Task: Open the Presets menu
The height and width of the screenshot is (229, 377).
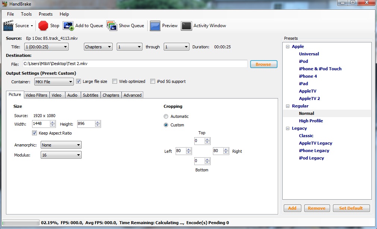Action: click(46, 14)
